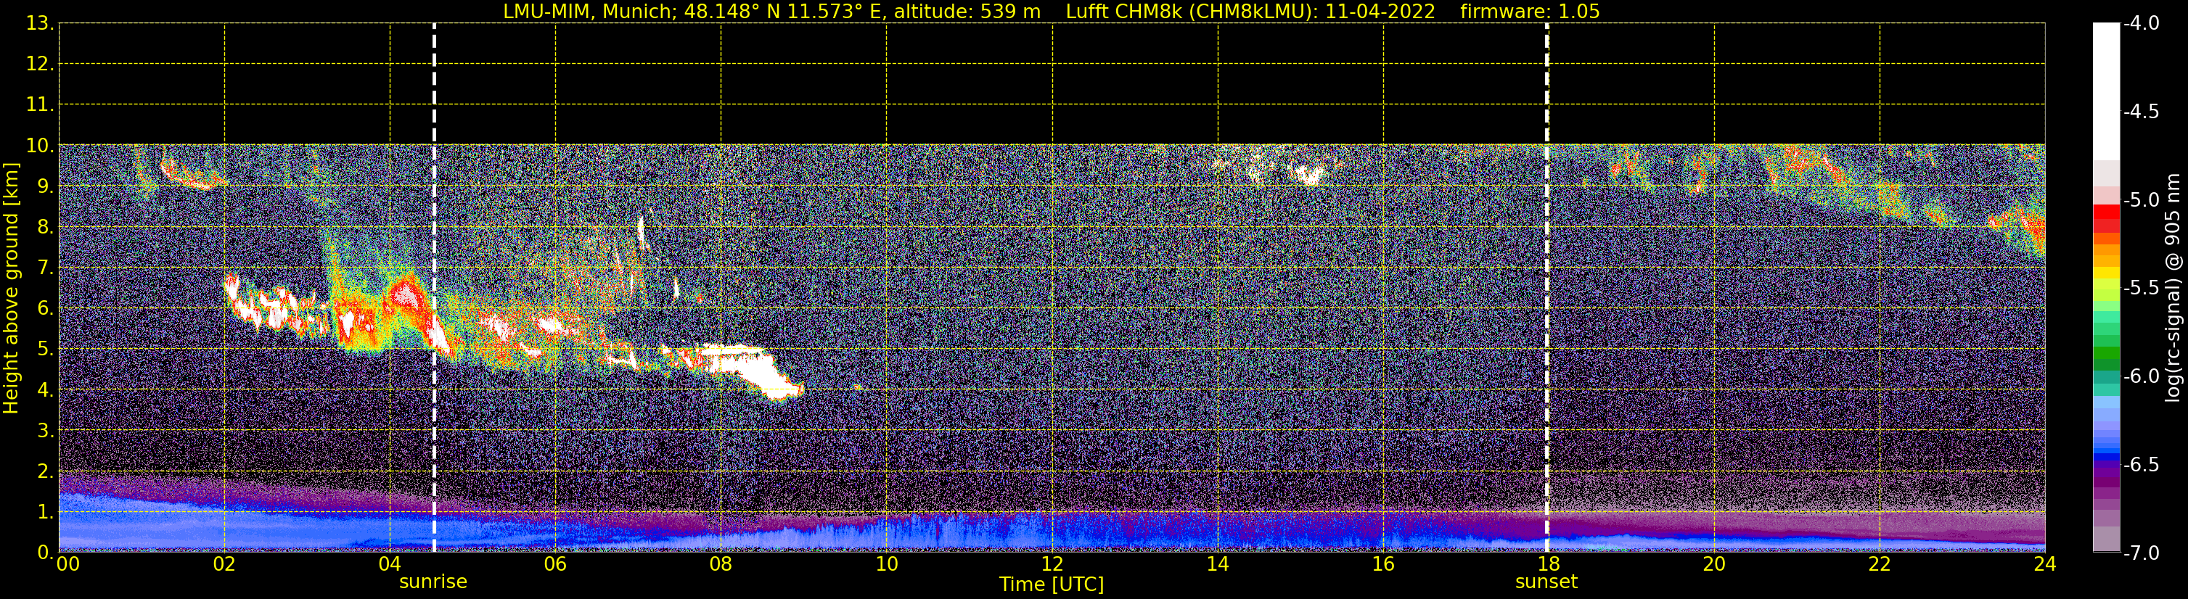Screen dimensions: 2188x599
Task: Click the "-6.0" colorbar tick label
Action: 2142,376
